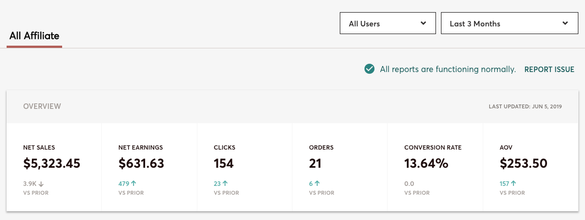Click the up arrow under AOV

tap(514, 184)
